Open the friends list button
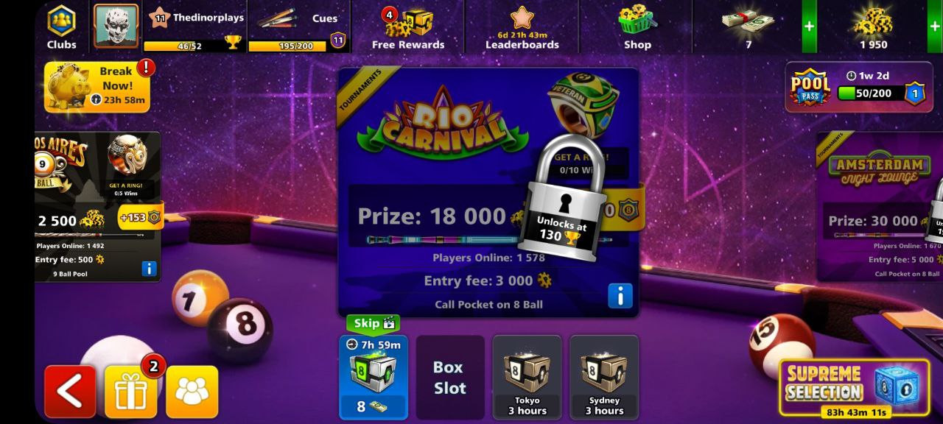 (192, 392)
